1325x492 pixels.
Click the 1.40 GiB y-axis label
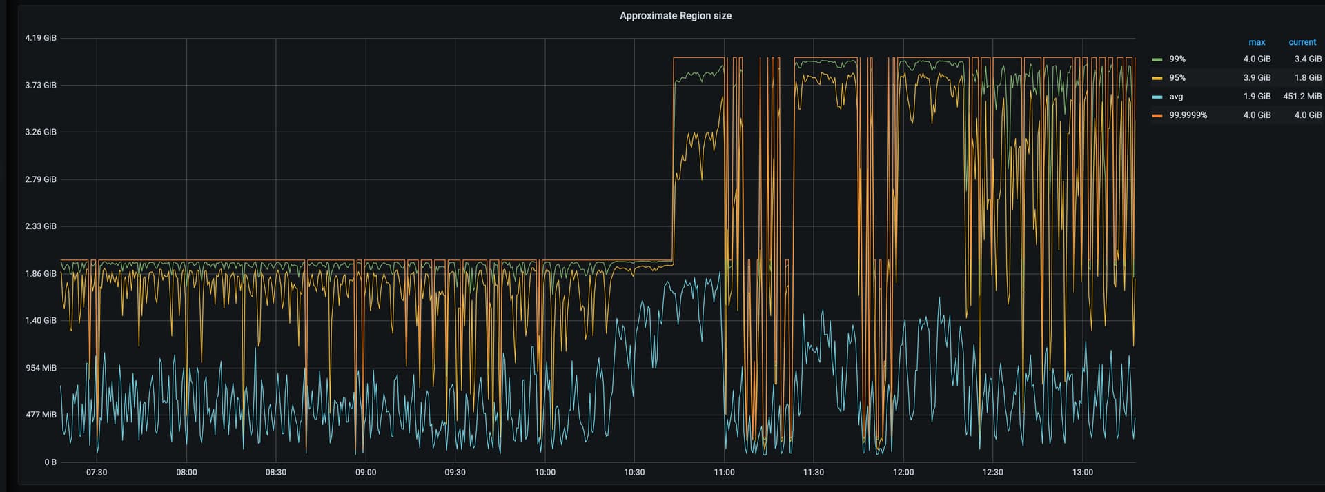(x=41, y=321)
